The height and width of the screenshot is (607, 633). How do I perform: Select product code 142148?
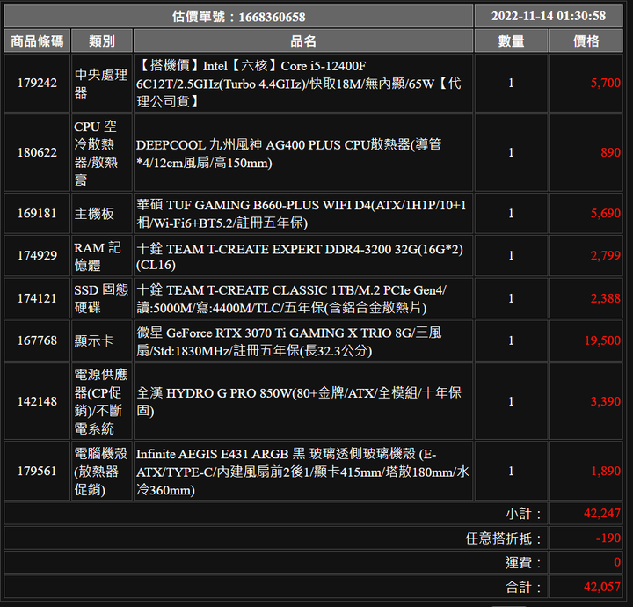tap(37, 401)
